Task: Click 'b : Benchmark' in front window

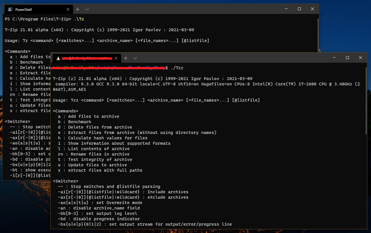Action: pyautogui.click(x=75, y=122)
